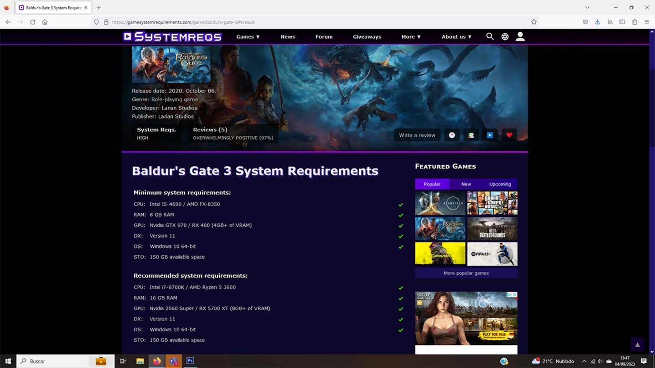
Task: Click the browser home icon
Action: (45, 22)
